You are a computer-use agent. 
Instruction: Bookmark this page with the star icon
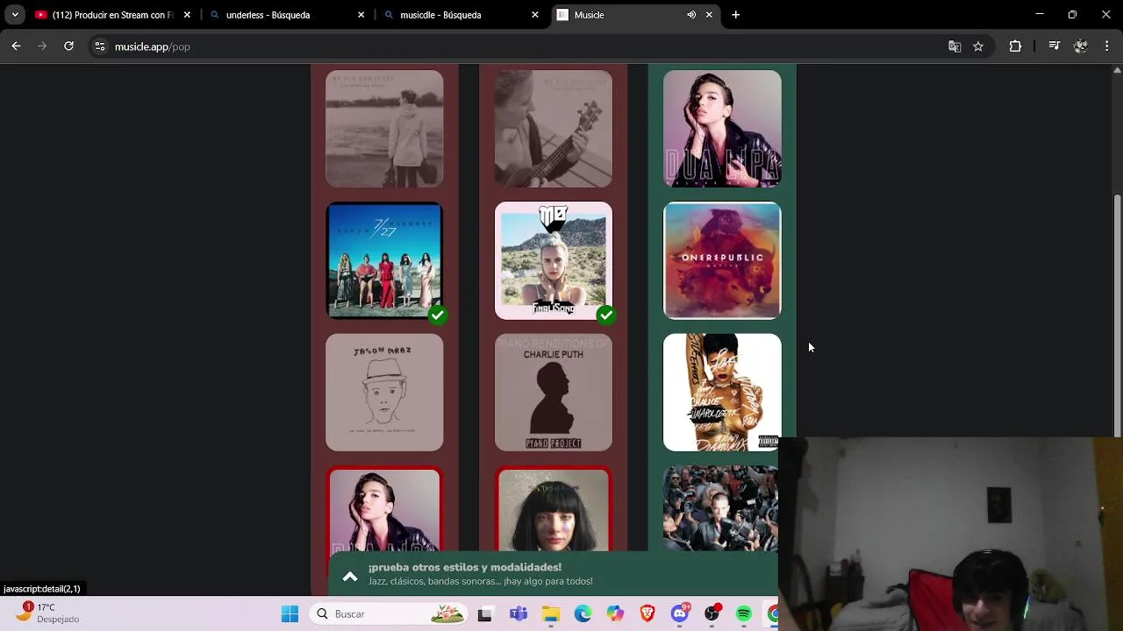click(x=978, y=46)
